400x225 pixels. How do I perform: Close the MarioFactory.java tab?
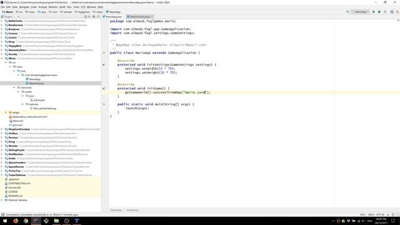(152, 17)
